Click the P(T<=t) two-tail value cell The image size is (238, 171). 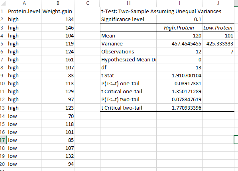(179, 99)
